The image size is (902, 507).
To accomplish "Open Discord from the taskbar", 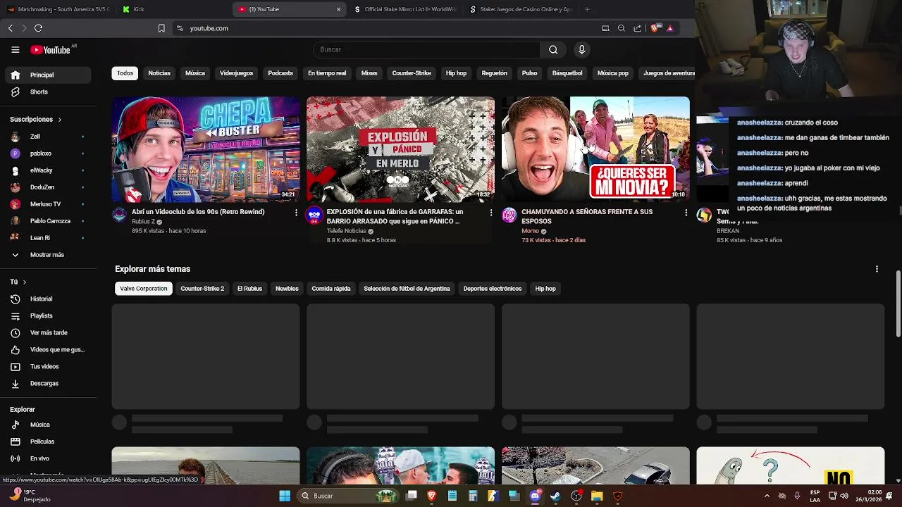I will click(x=535, y=496).
